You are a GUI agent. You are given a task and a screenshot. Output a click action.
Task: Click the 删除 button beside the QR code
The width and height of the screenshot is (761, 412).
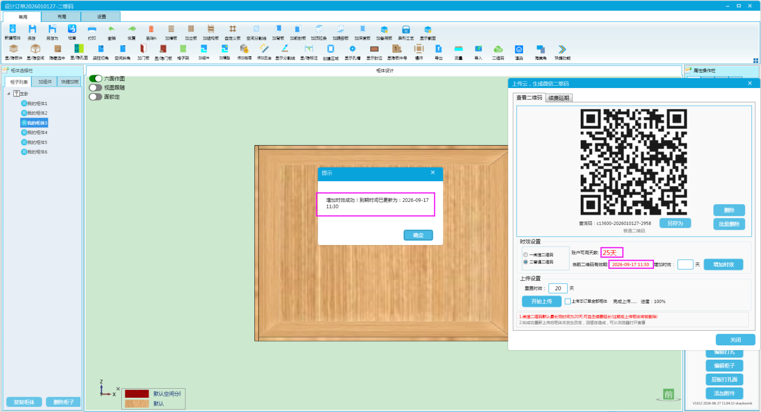click(729, 210)
